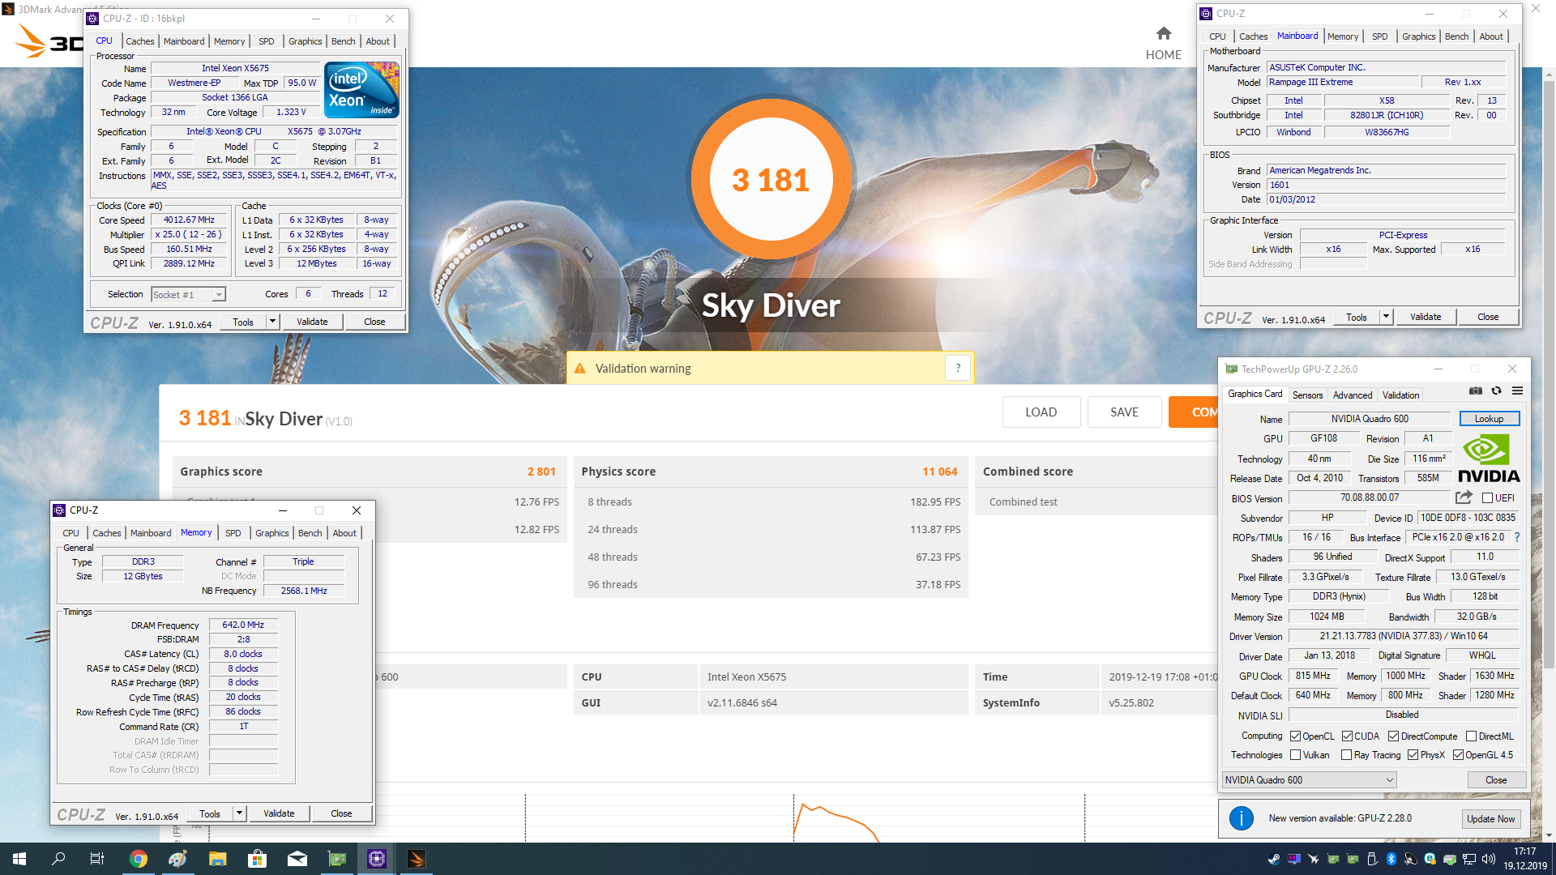1556x875 pixels.
Task: Click the Steam tray icon
Action: tap(1274, 859)
